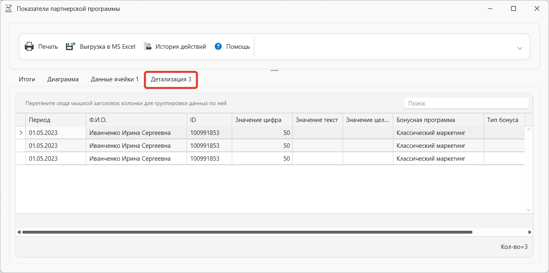Click the Значение текст column header
Image resolution: width=549 pixels, height=273 pixels.
click(317, 120)
